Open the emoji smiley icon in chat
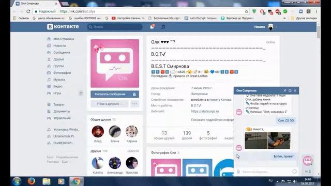The image size is (331, 186). click(x=294, y=172)
